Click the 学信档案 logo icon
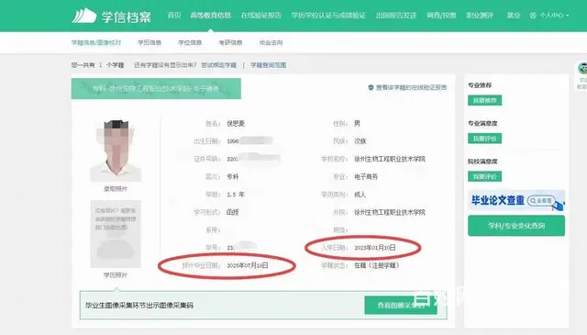Image resolution: width=587 pixels, height=335 pixels. pos(83,16)
